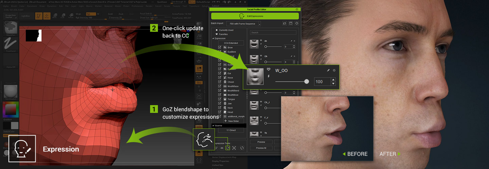Click the settings gear in Facial Profile Editor
The height and width of the screenshot is (169, 489).
[296, 23]
